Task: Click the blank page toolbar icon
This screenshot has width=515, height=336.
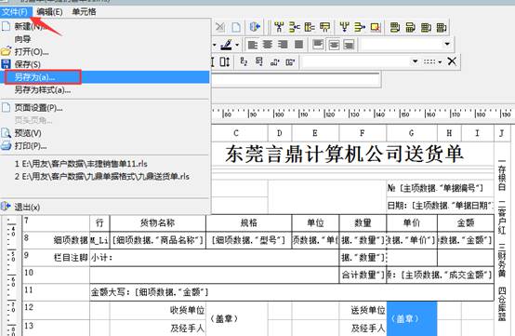Action: tap(236, 27)
